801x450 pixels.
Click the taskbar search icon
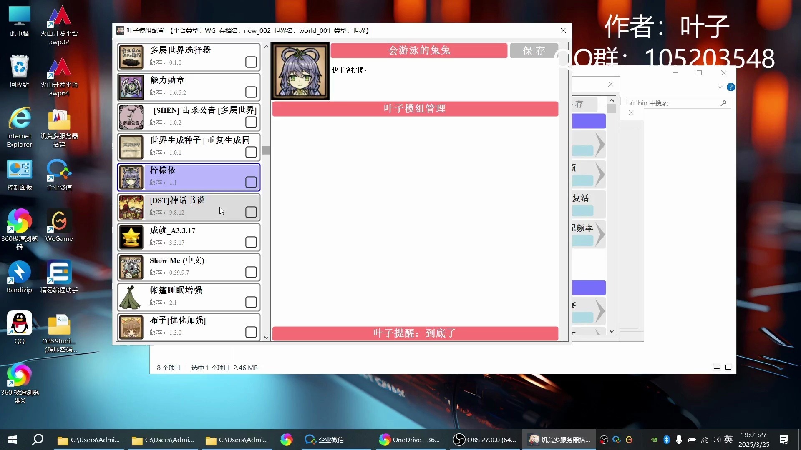tap(38, 440)
